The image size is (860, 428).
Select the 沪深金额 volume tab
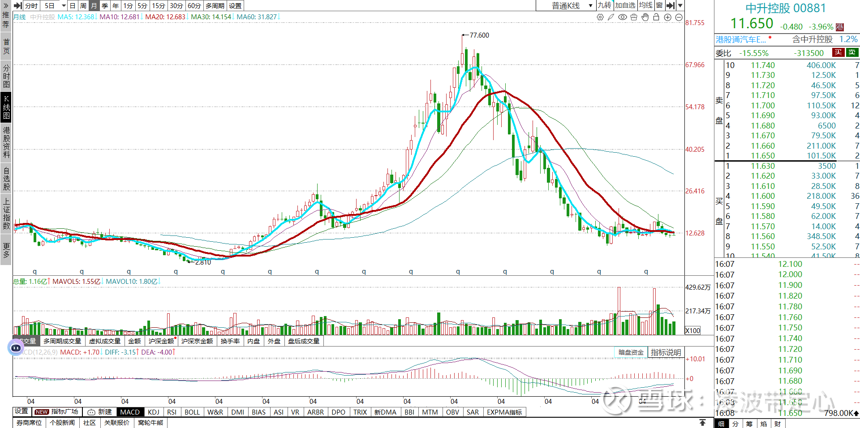162,341
